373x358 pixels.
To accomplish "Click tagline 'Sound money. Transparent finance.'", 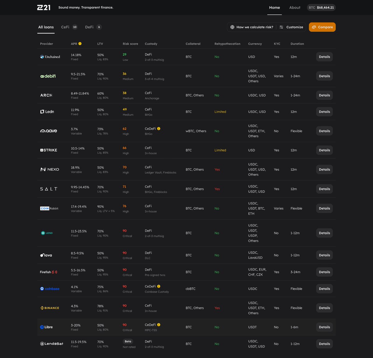I will 86,7.
